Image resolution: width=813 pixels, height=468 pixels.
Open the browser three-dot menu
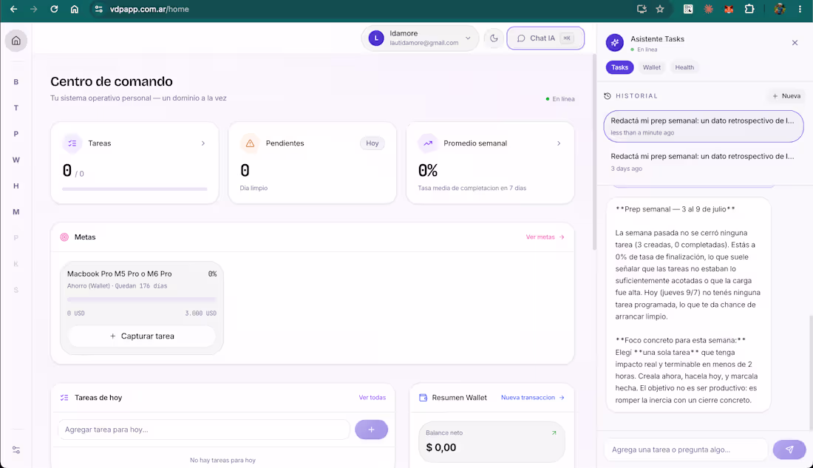800,9
